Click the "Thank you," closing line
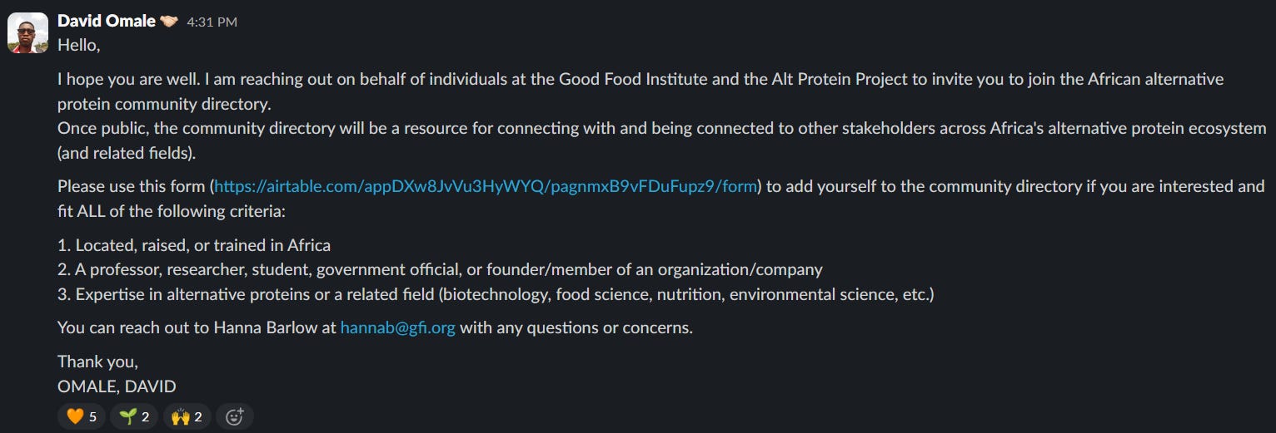Screen dimensions: 1276x433 pos(97,362)
